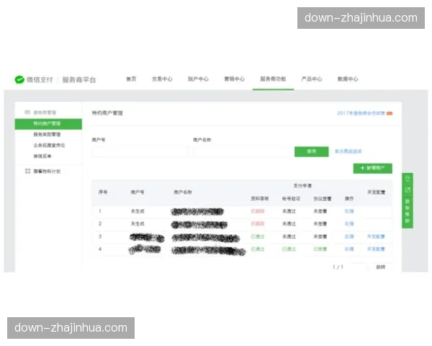Open the 交易中心 tab
432x346 pixels.
(x=162, y=79)
